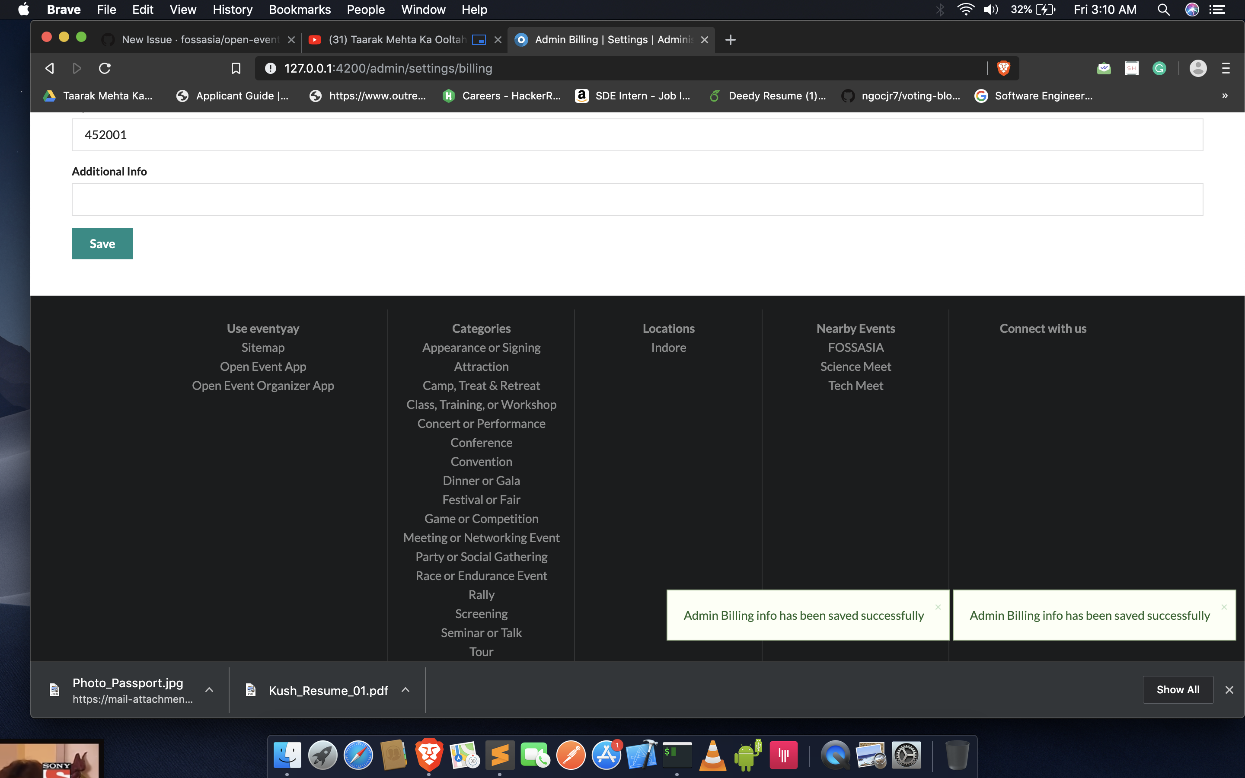Click the page reload icon
1245x778 pixels.
(105, 68)
